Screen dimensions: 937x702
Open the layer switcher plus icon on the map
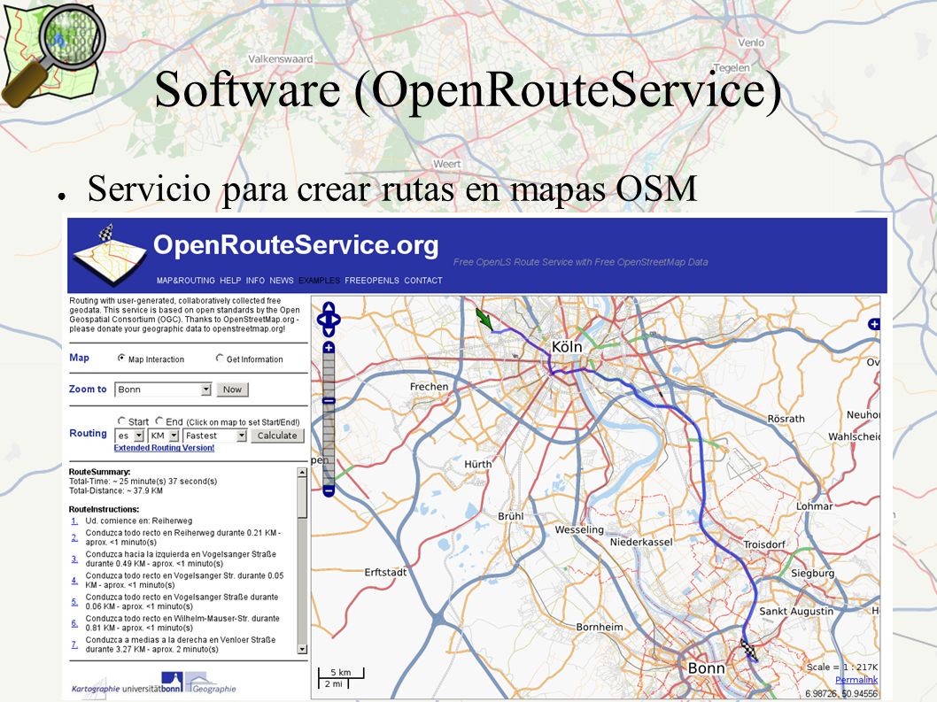pos(873,324)
